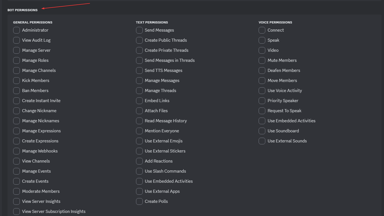
Task: Tick the Manage Messages checkbox
Action: 139,81
